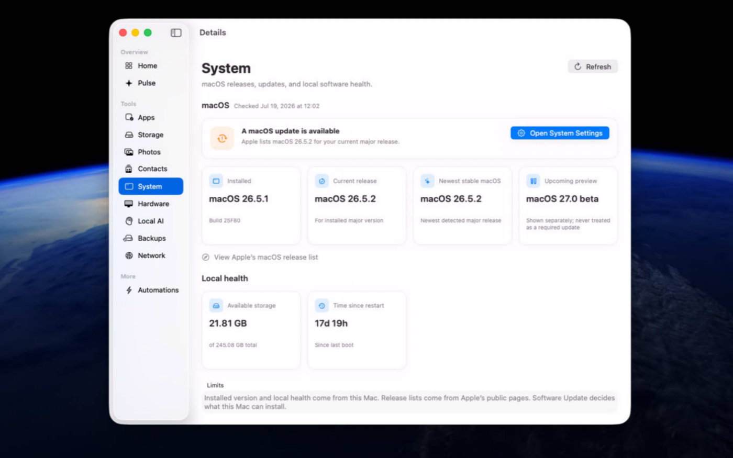Click the installed version macOS 26.5.1

click(239, 199)
